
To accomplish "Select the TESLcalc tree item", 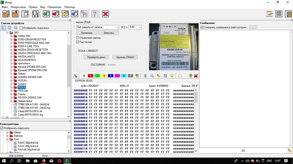I will pos(23,91).
